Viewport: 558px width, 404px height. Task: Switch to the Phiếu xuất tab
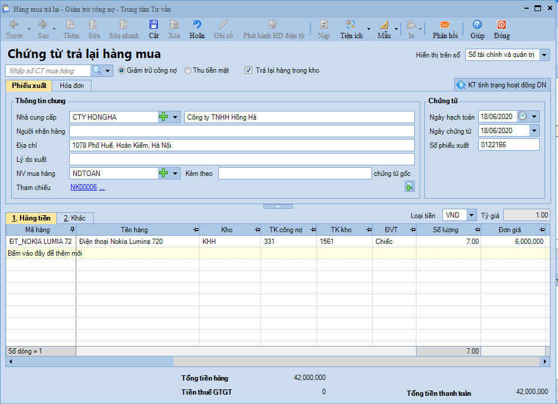pyautogui.click(x=29, y=86)
